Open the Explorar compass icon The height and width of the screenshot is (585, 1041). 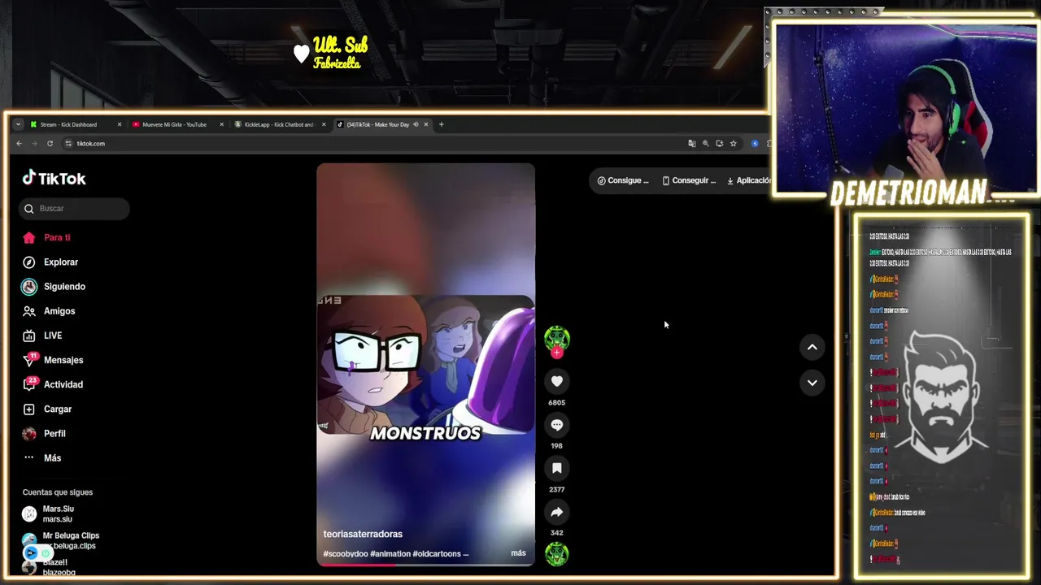29,262
